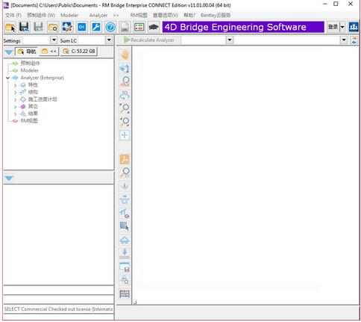Screen dimensions: 361x322
Task: Expand the 施工进度计划 tree node
Action: point(15,99)
